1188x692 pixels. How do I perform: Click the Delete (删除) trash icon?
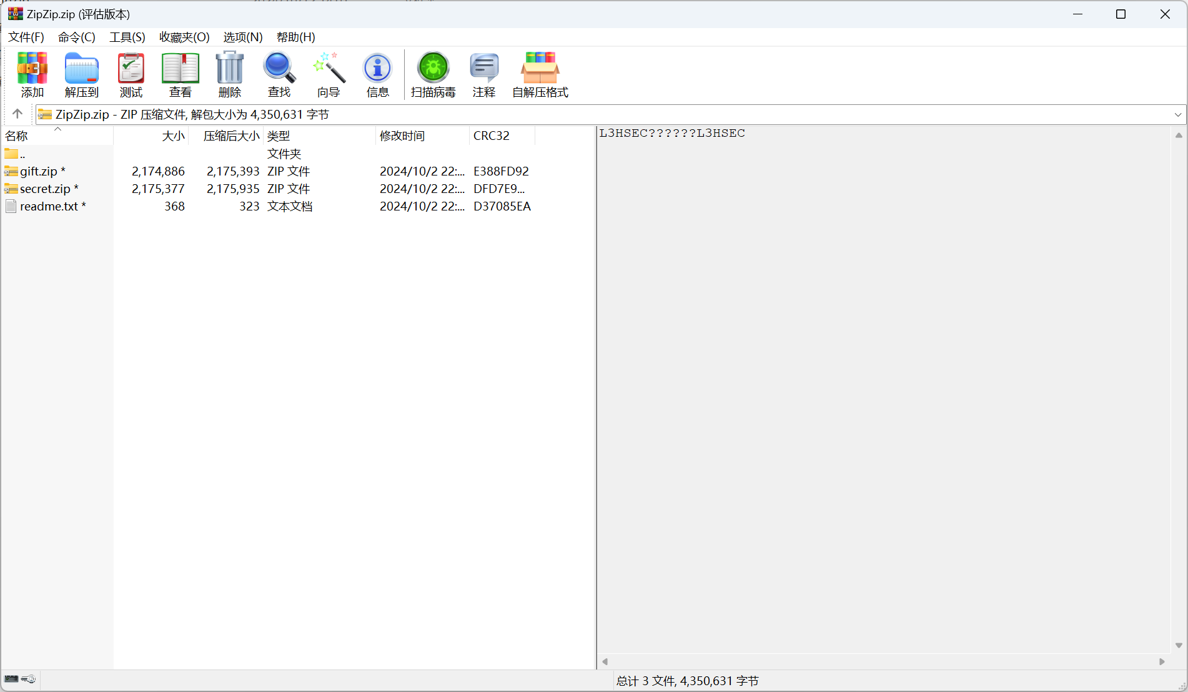[x=230, y=74]
